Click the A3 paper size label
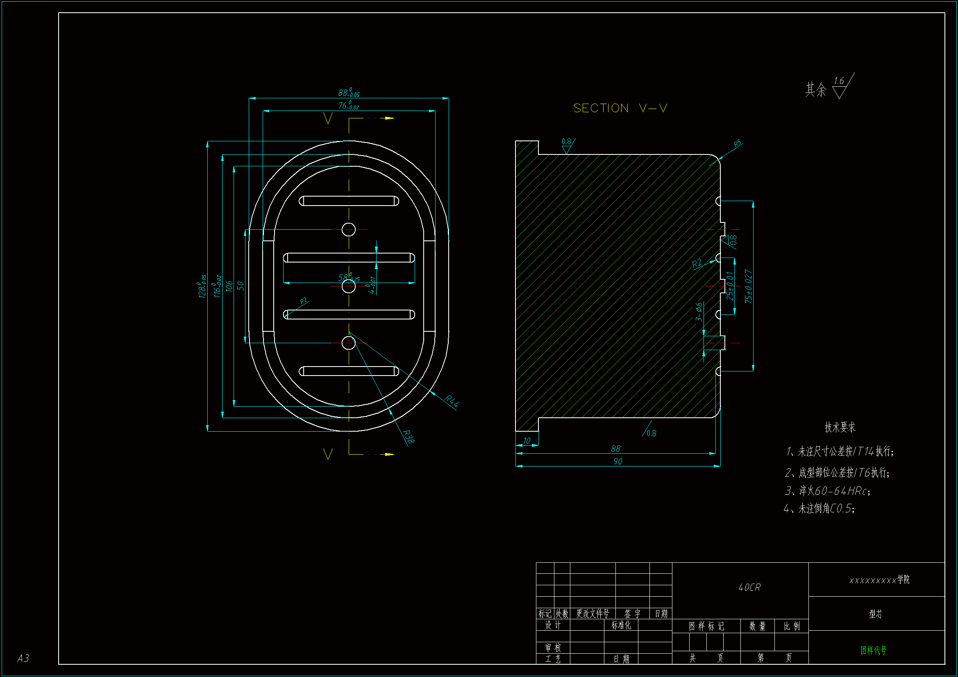958x677 pixels. point(23,658)
